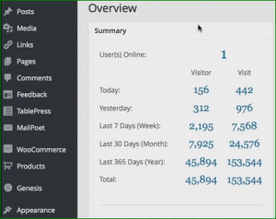The width and height of the screenshot is (276, 219).
Task: Open the users online count link
Action: coord(223,55)
